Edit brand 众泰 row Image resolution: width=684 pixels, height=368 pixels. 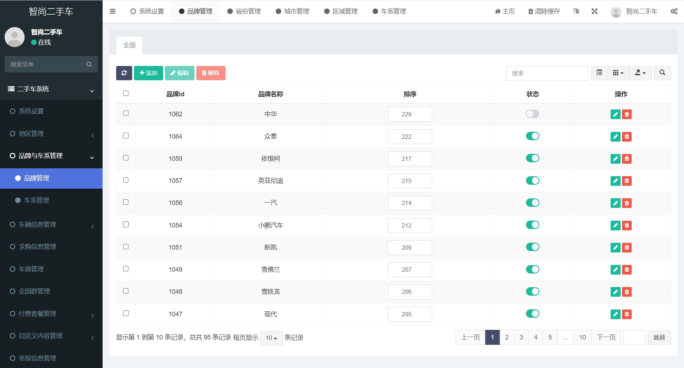[x=616, y=137]
